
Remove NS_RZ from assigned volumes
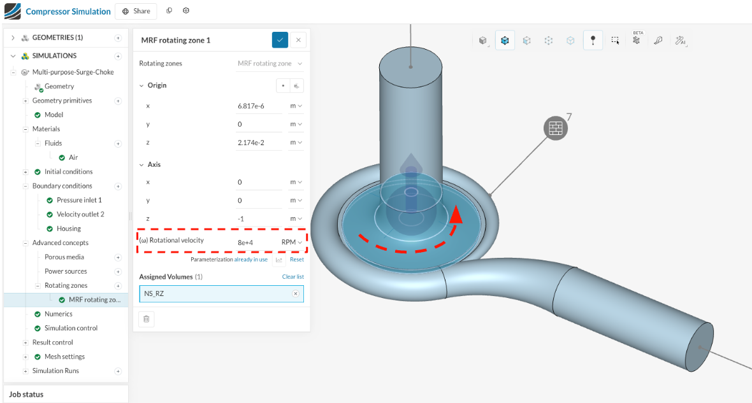pyautogui.click(x=296, y=293)
